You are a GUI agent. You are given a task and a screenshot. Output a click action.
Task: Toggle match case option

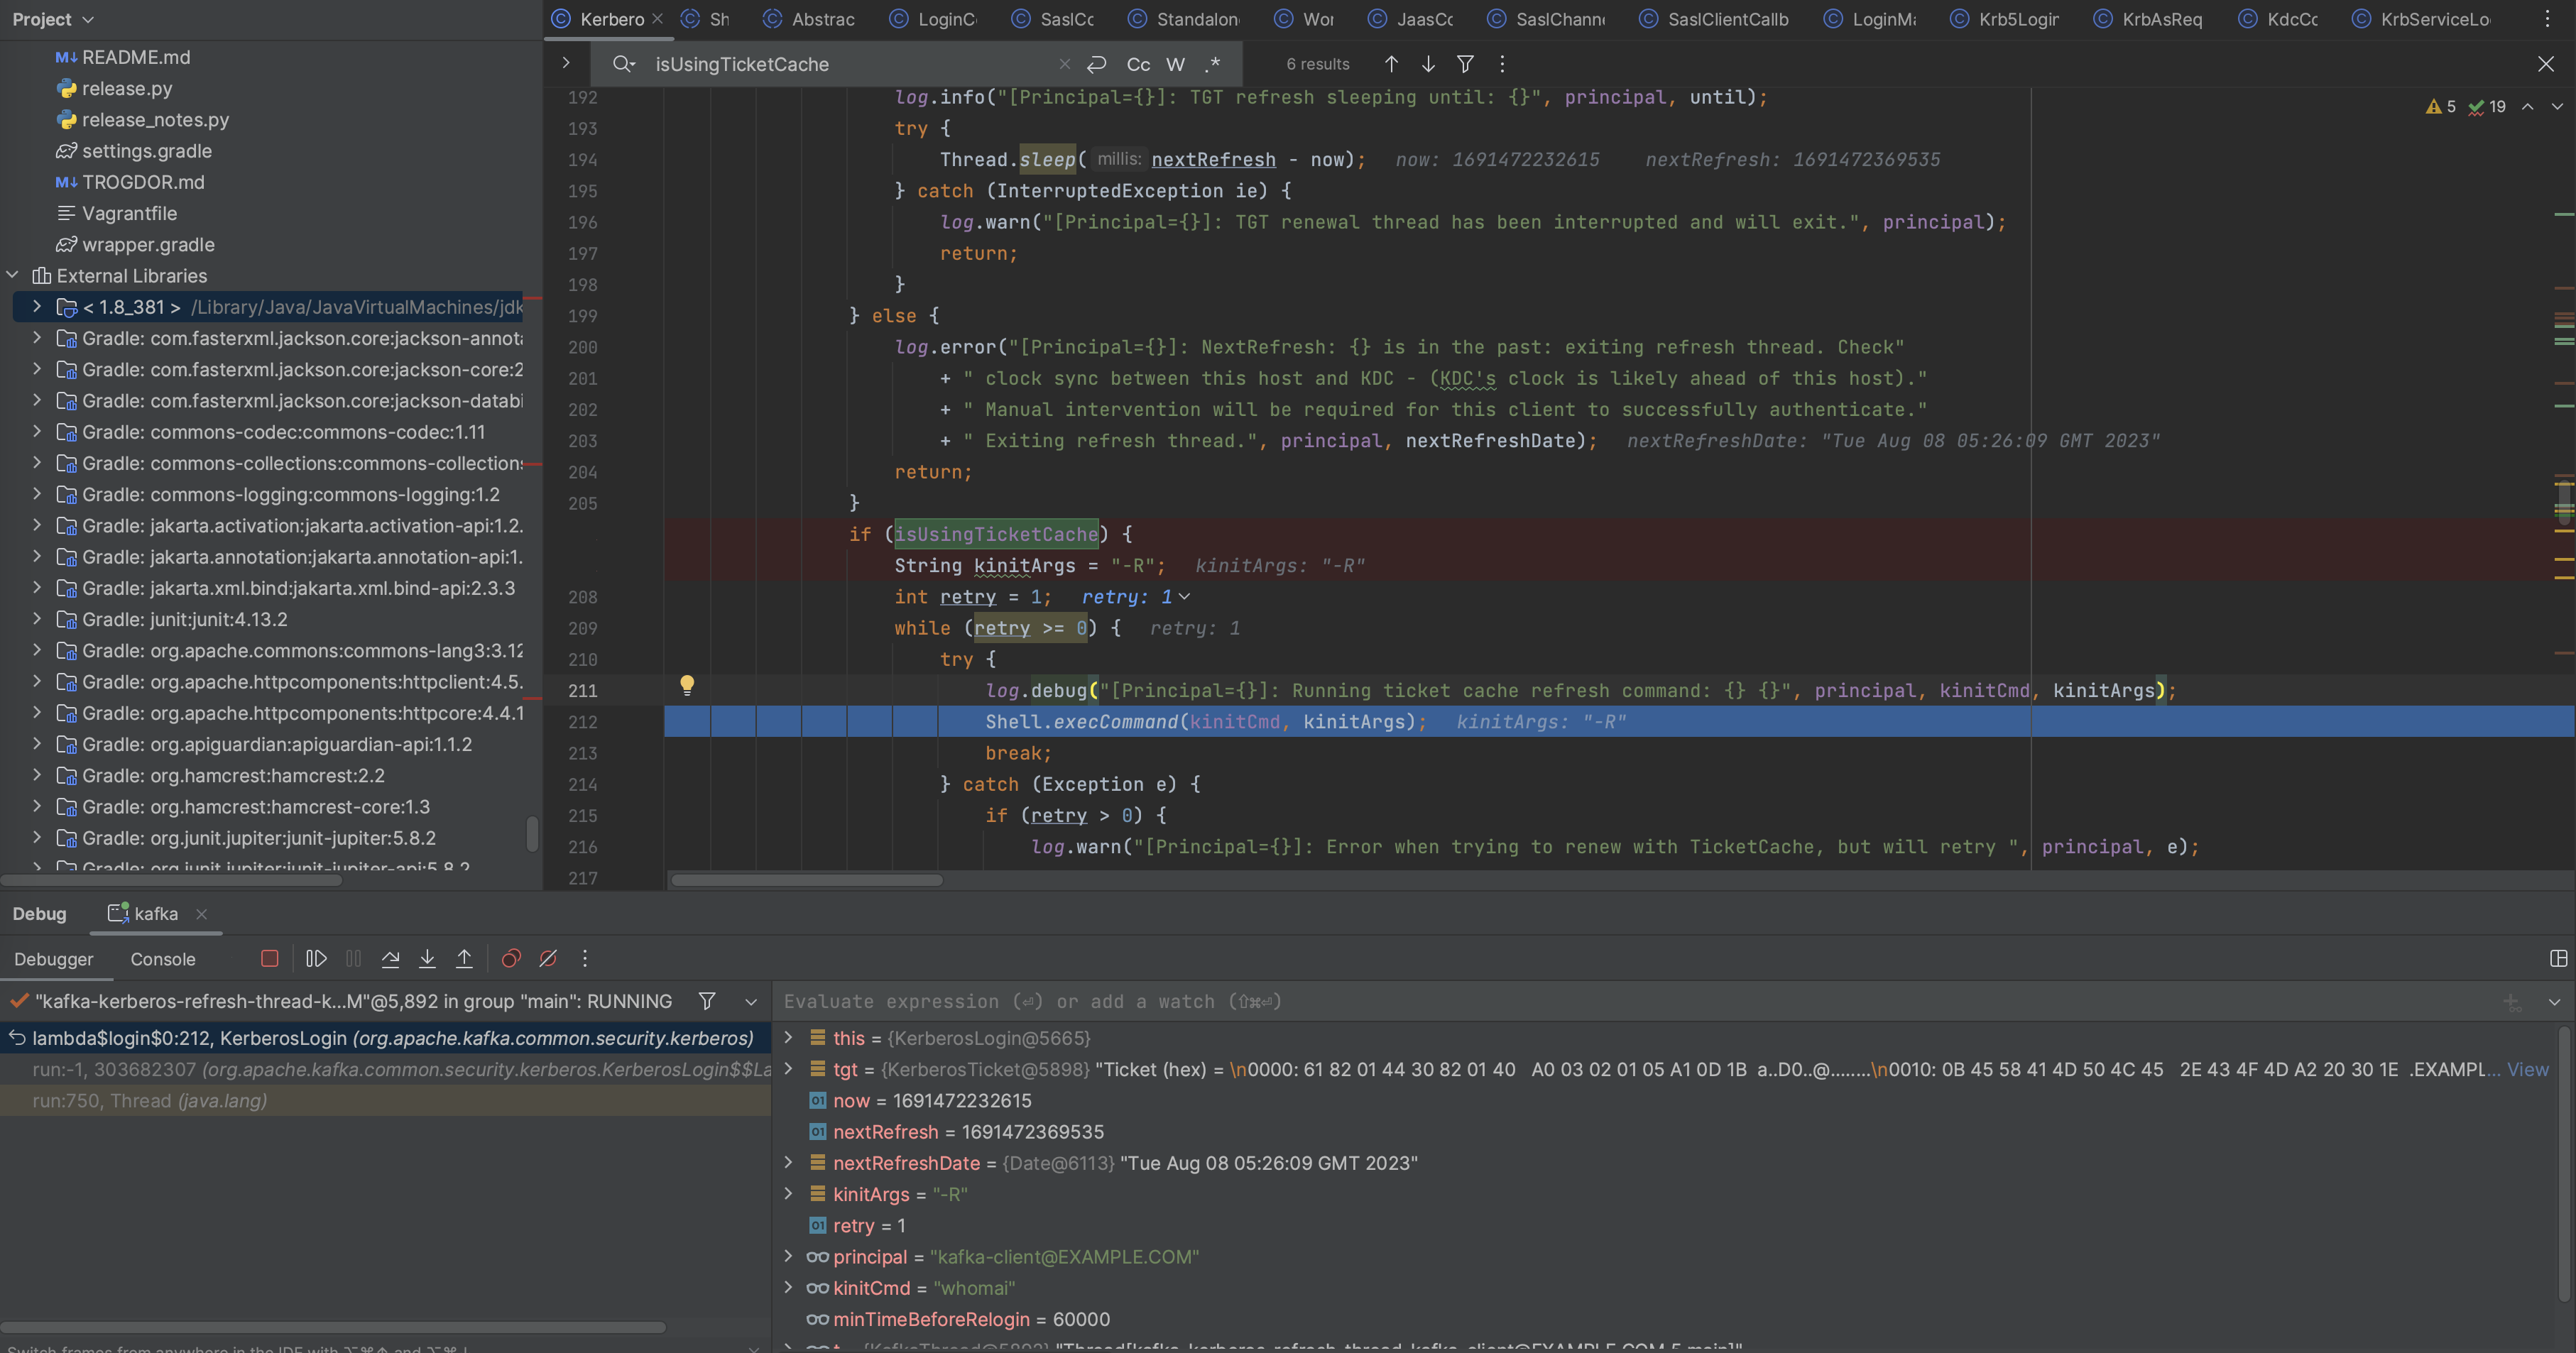[1138, 64]
